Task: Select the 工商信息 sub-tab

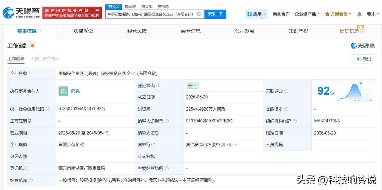Action: coord(16,58)
